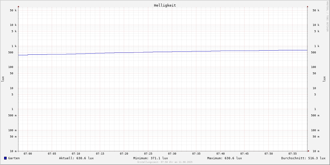This screenshot has width=330, height=165.
Task: Click the 10 m label on right axis
Action: 316,151
